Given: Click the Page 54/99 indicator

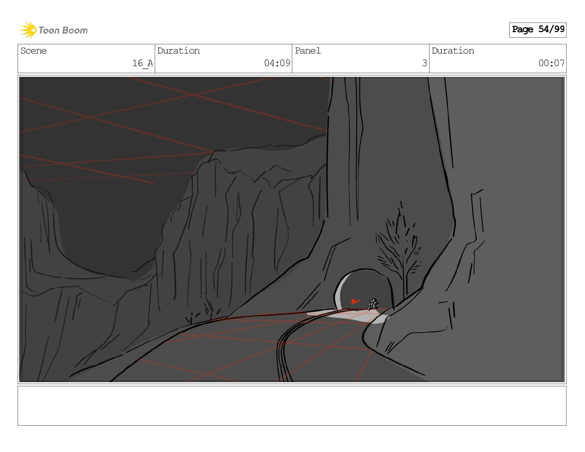Looking at the screenshot, I should [x=538, y=30].
